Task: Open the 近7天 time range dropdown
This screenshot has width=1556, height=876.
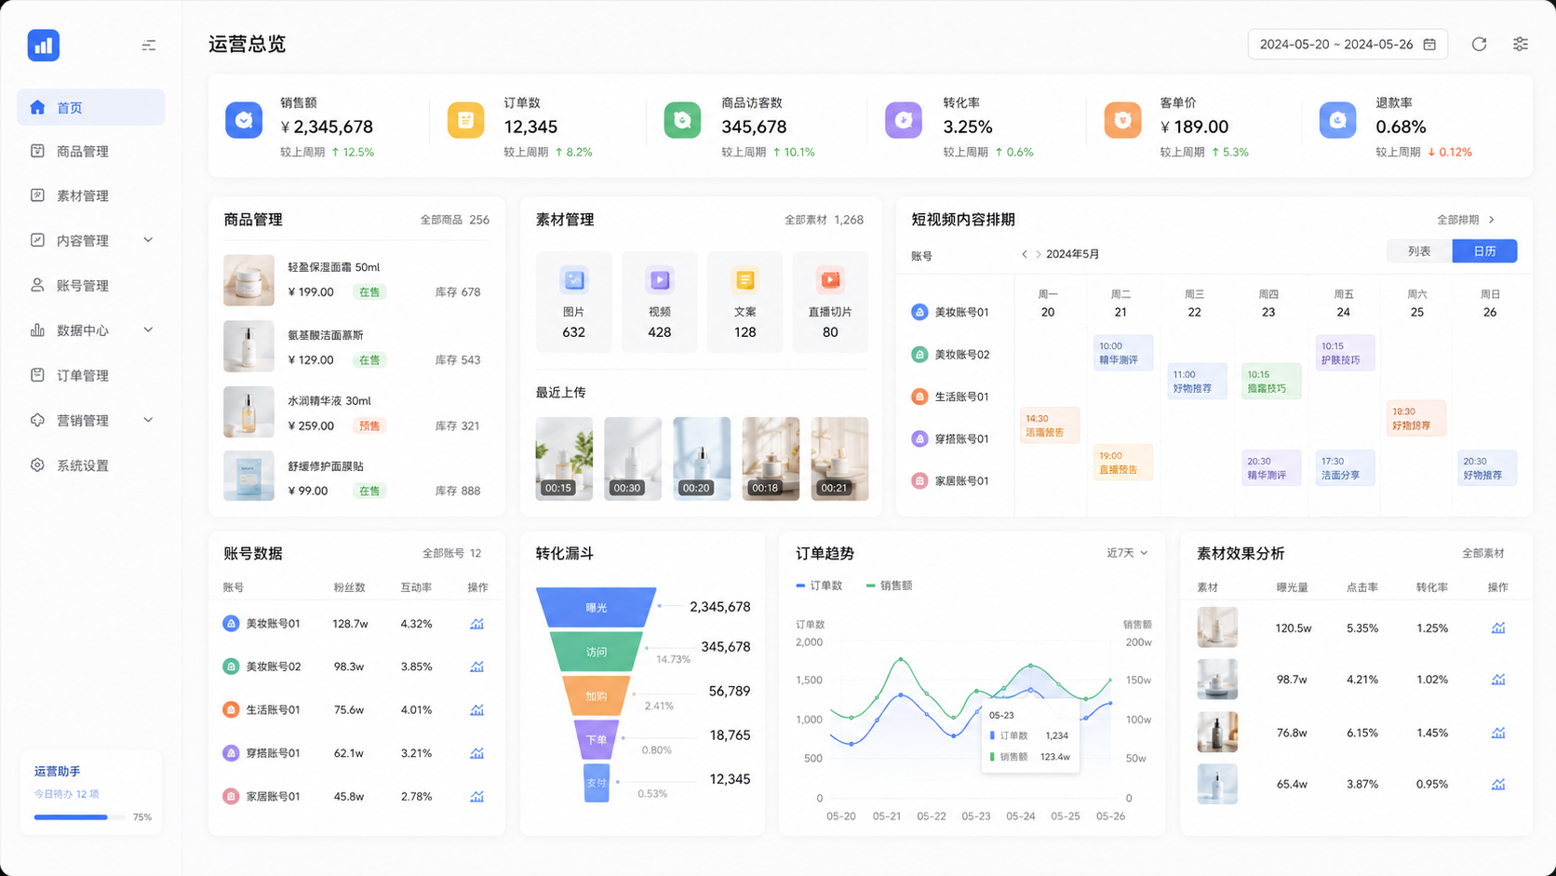Action: 1127,553
